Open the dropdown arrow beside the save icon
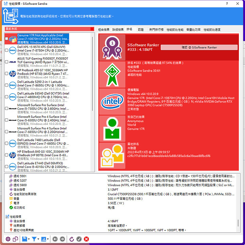The height and width of the screenshot is (245, 245). (29, 239)
